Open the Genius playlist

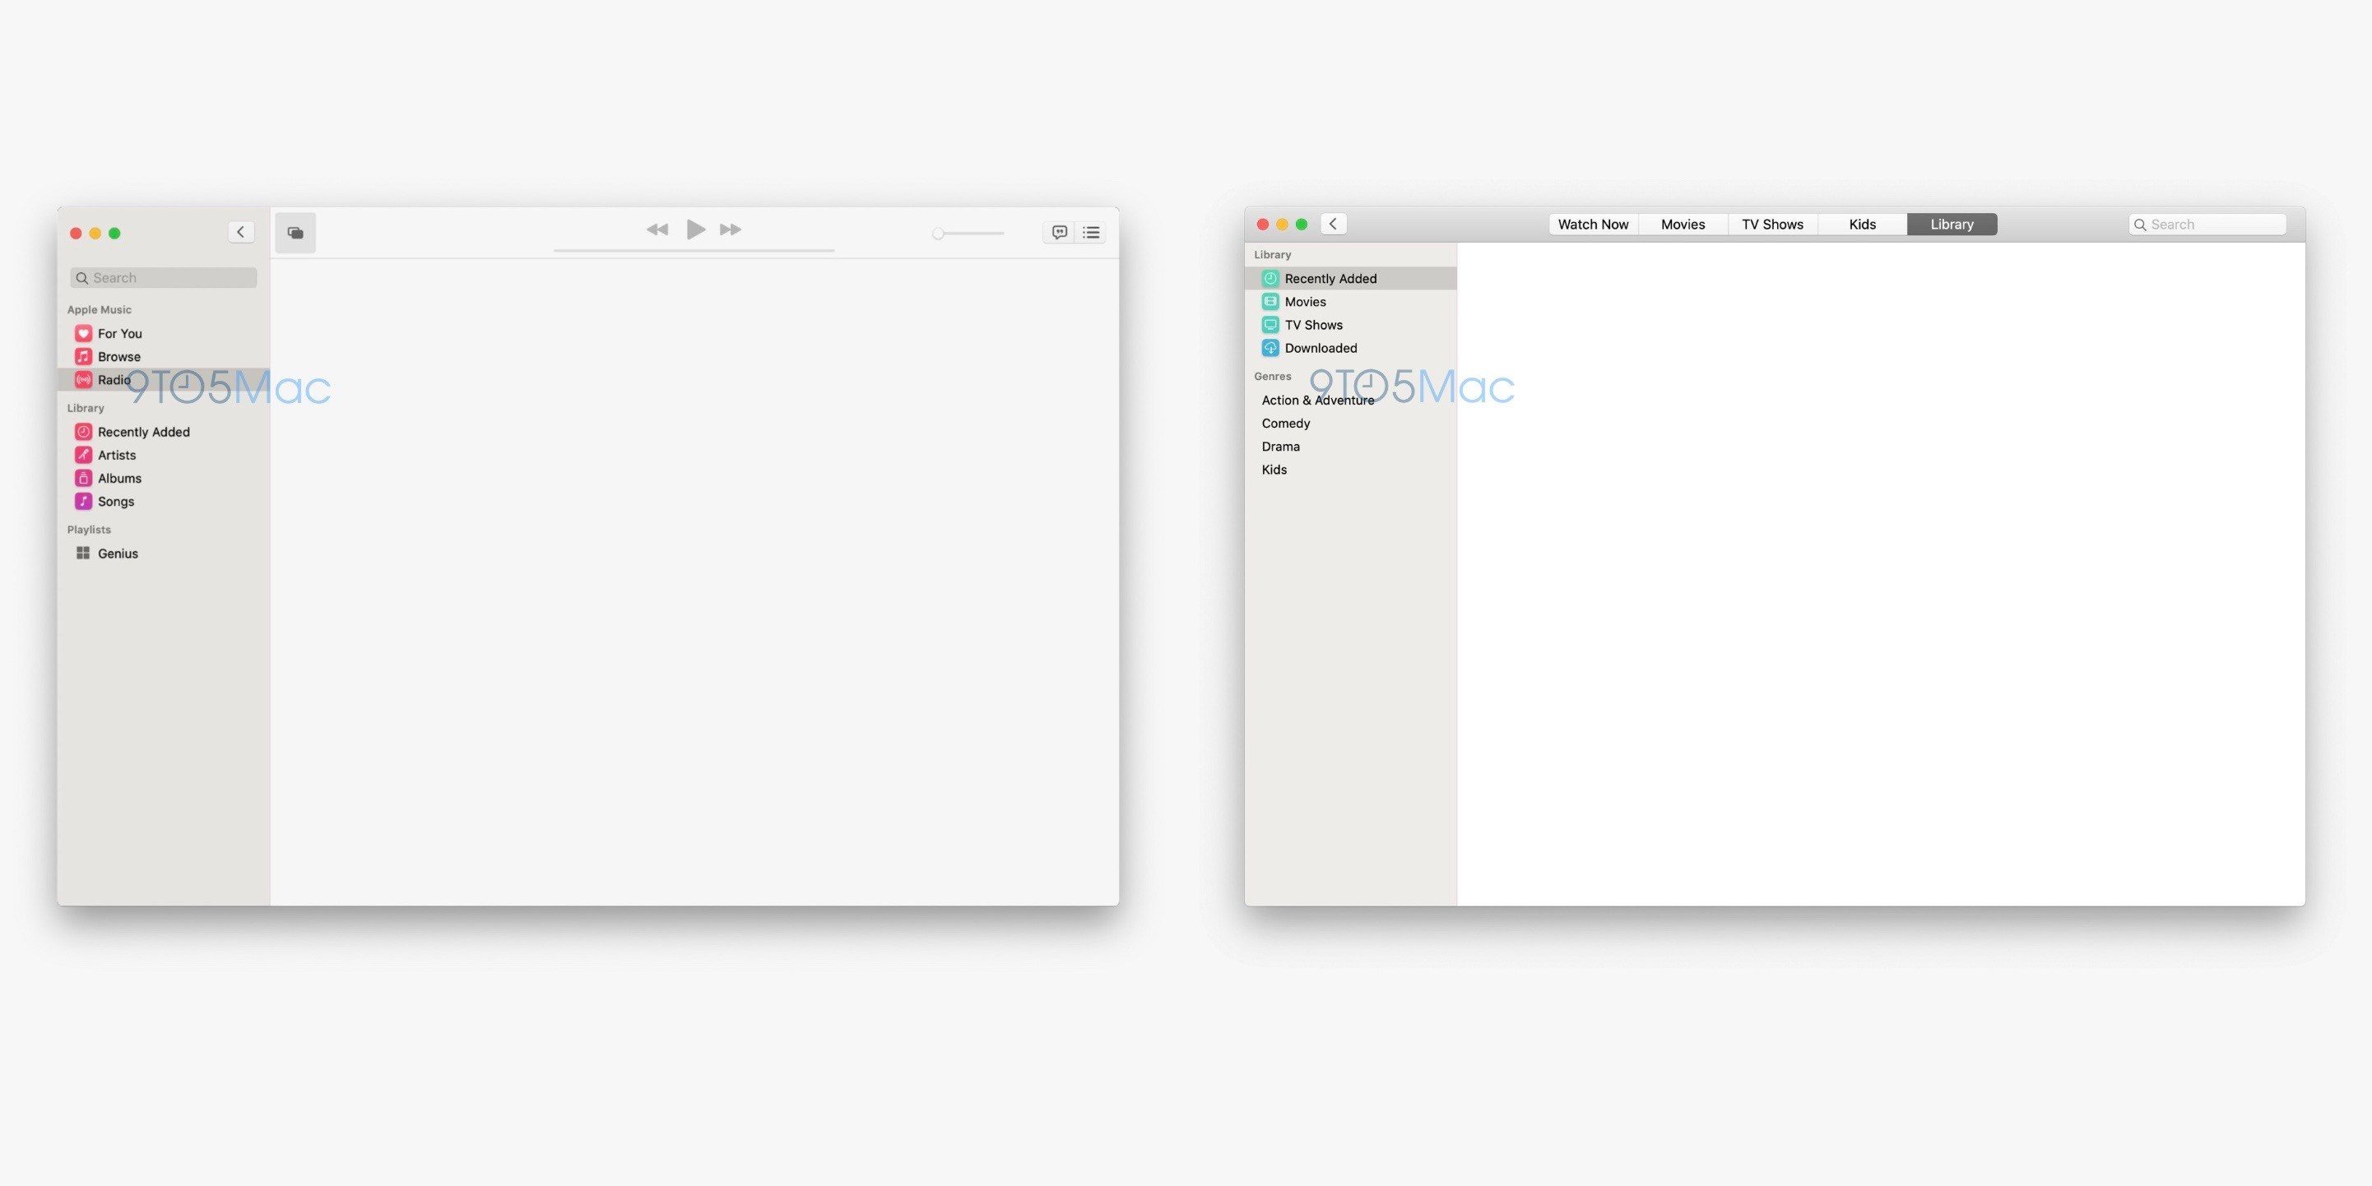pyautogui.click(x=117, y=554)
